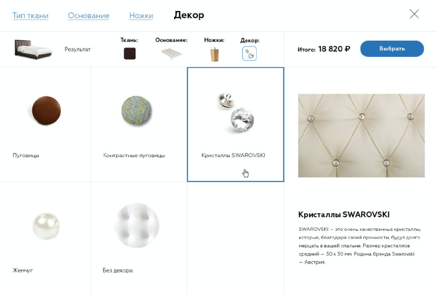Click the tufted headboard preview photo

pos(361,136)
